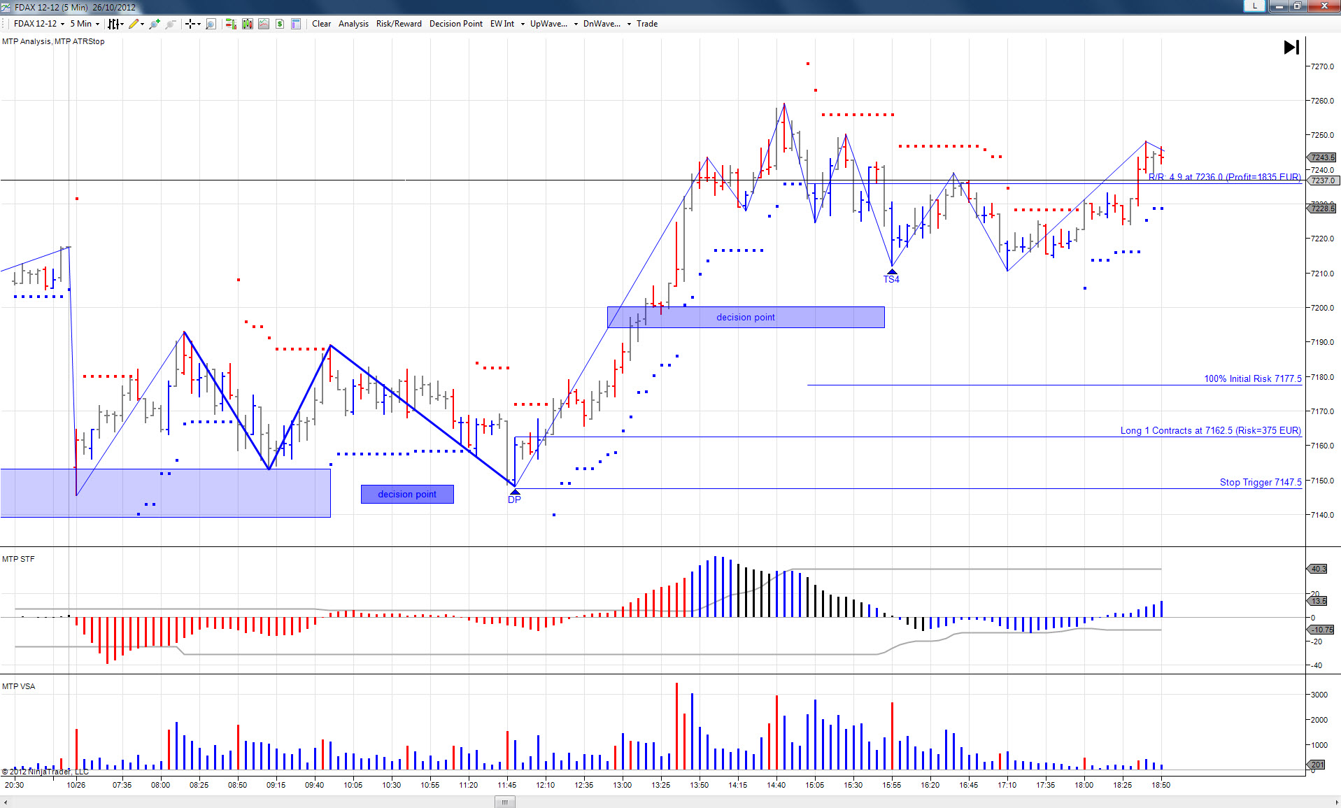Click the DnWave... label button

point(602,24)
